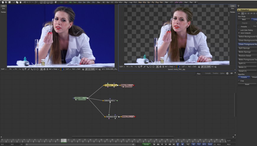Screen dimensions: 257x146
Task: Select the Primatte1 node in the flow
Action: [110, 85]
